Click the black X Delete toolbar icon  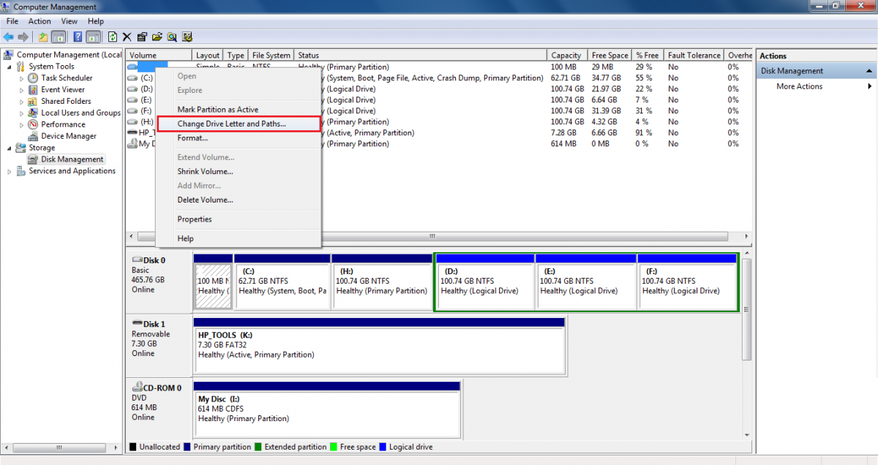click(127, 37)
